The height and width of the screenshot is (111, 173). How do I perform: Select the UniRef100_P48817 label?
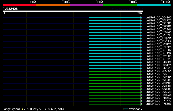pyautogui.click(x=159, y=98)
